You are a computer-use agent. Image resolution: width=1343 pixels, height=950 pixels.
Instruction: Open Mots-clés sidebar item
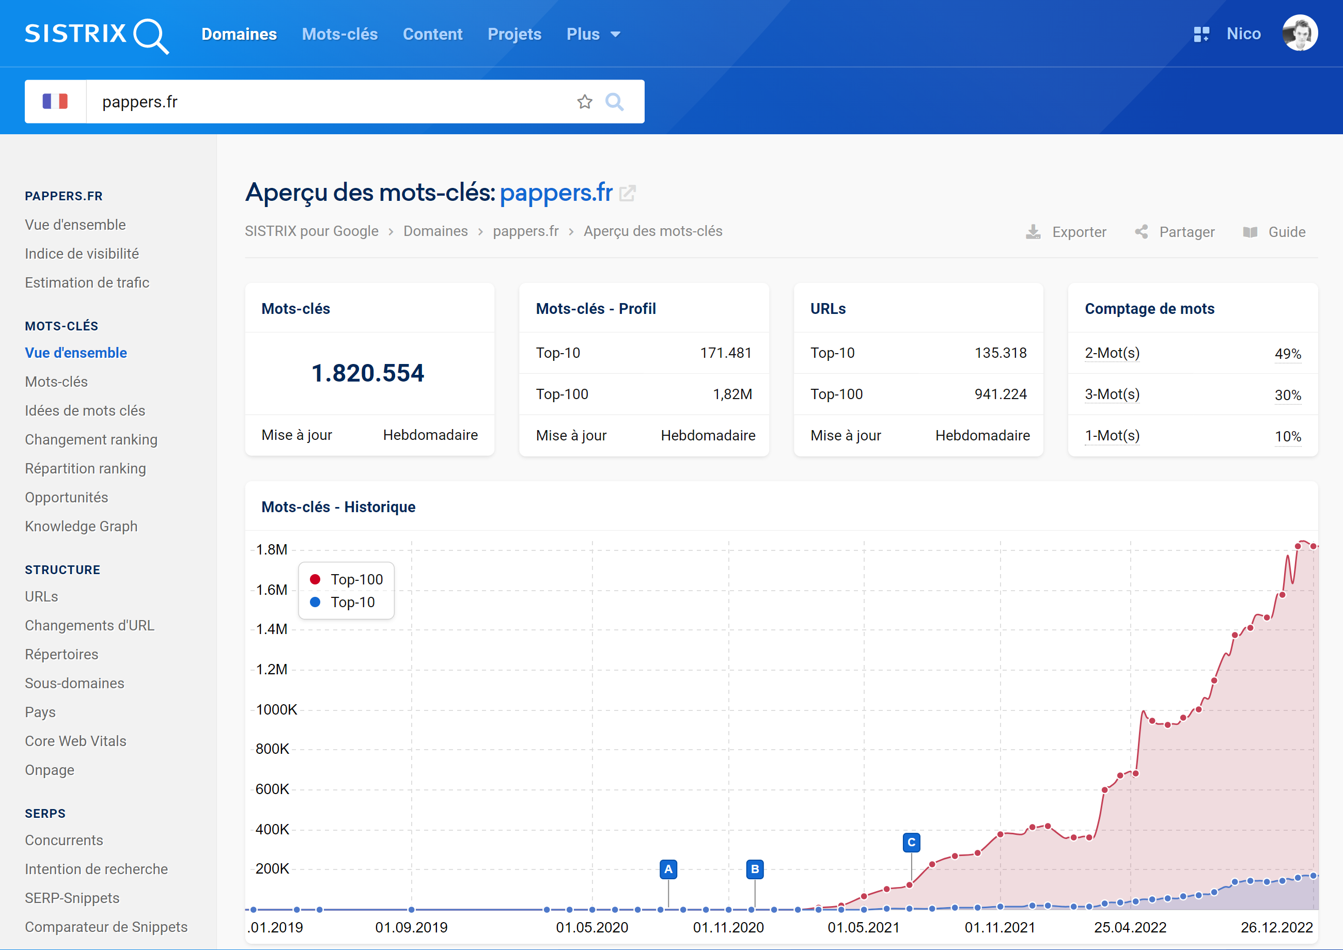tap(56, 382)
